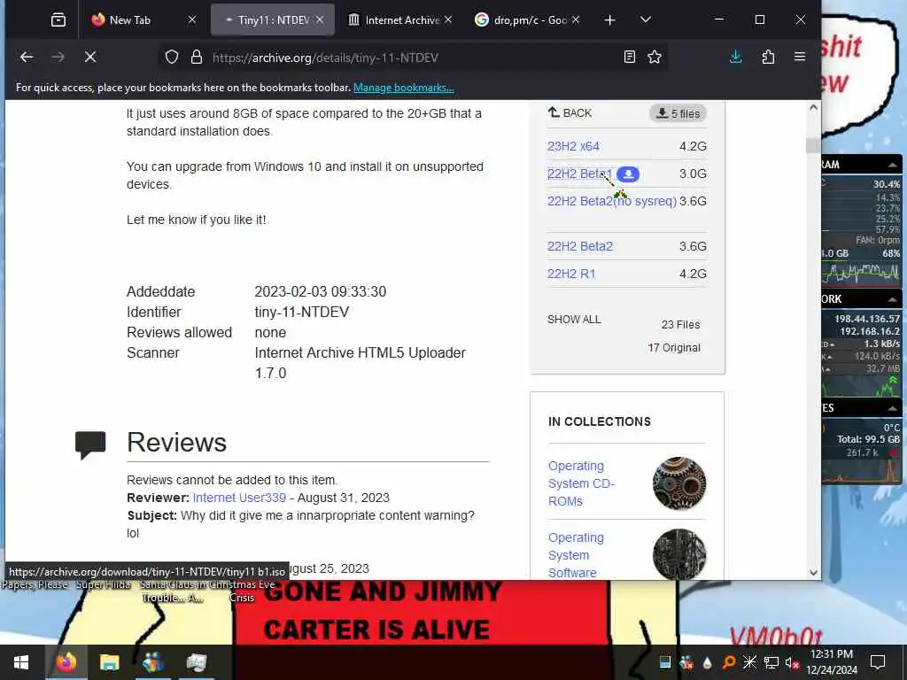Open Windows notification center icon

click(878, 662)
